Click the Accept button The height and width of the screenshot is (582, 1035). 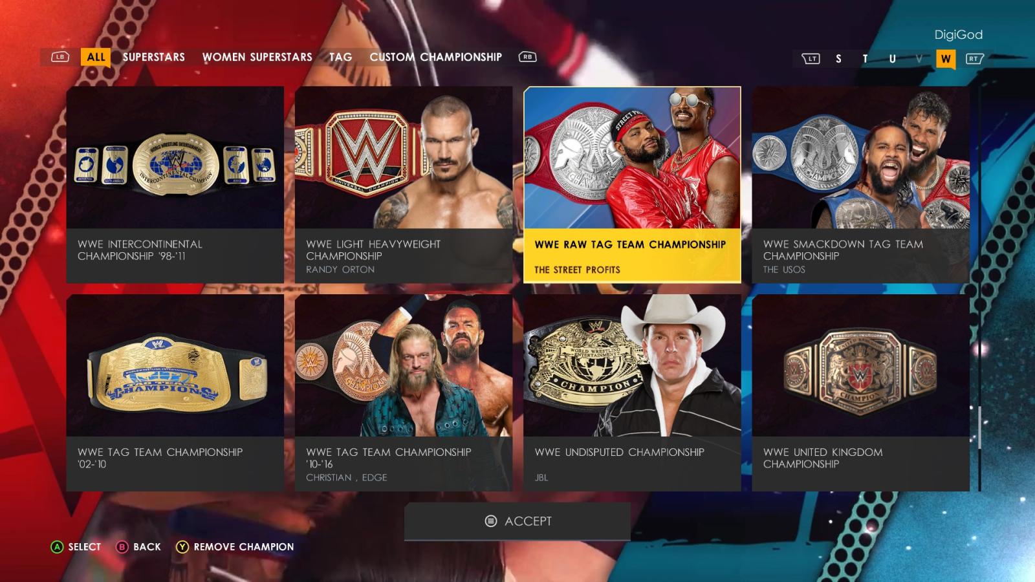click(517, 521)
